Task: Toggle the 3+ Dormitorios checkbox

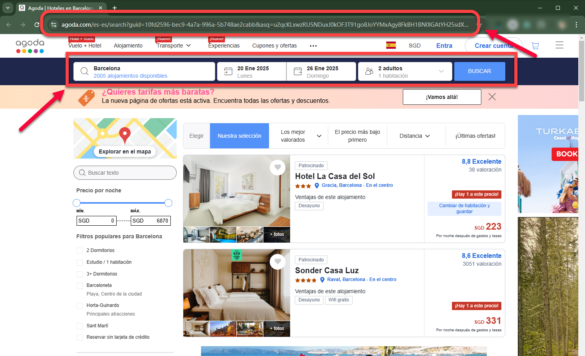Action: [x=80, y=274]
